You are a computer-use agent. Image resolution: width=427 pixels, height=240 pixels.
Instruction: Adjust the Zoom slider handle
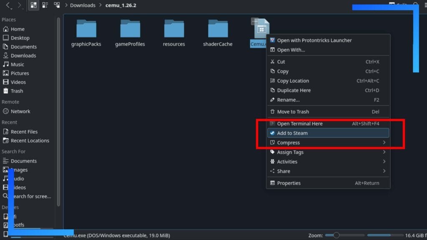coord(336,235)
